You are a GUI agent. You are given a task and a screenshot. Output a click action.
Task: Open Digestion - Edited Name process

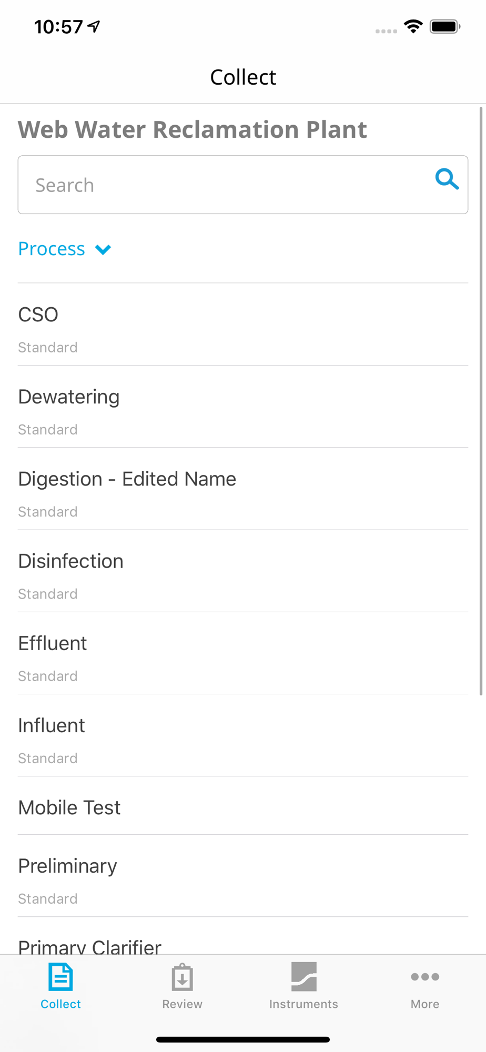coord(243,489)
